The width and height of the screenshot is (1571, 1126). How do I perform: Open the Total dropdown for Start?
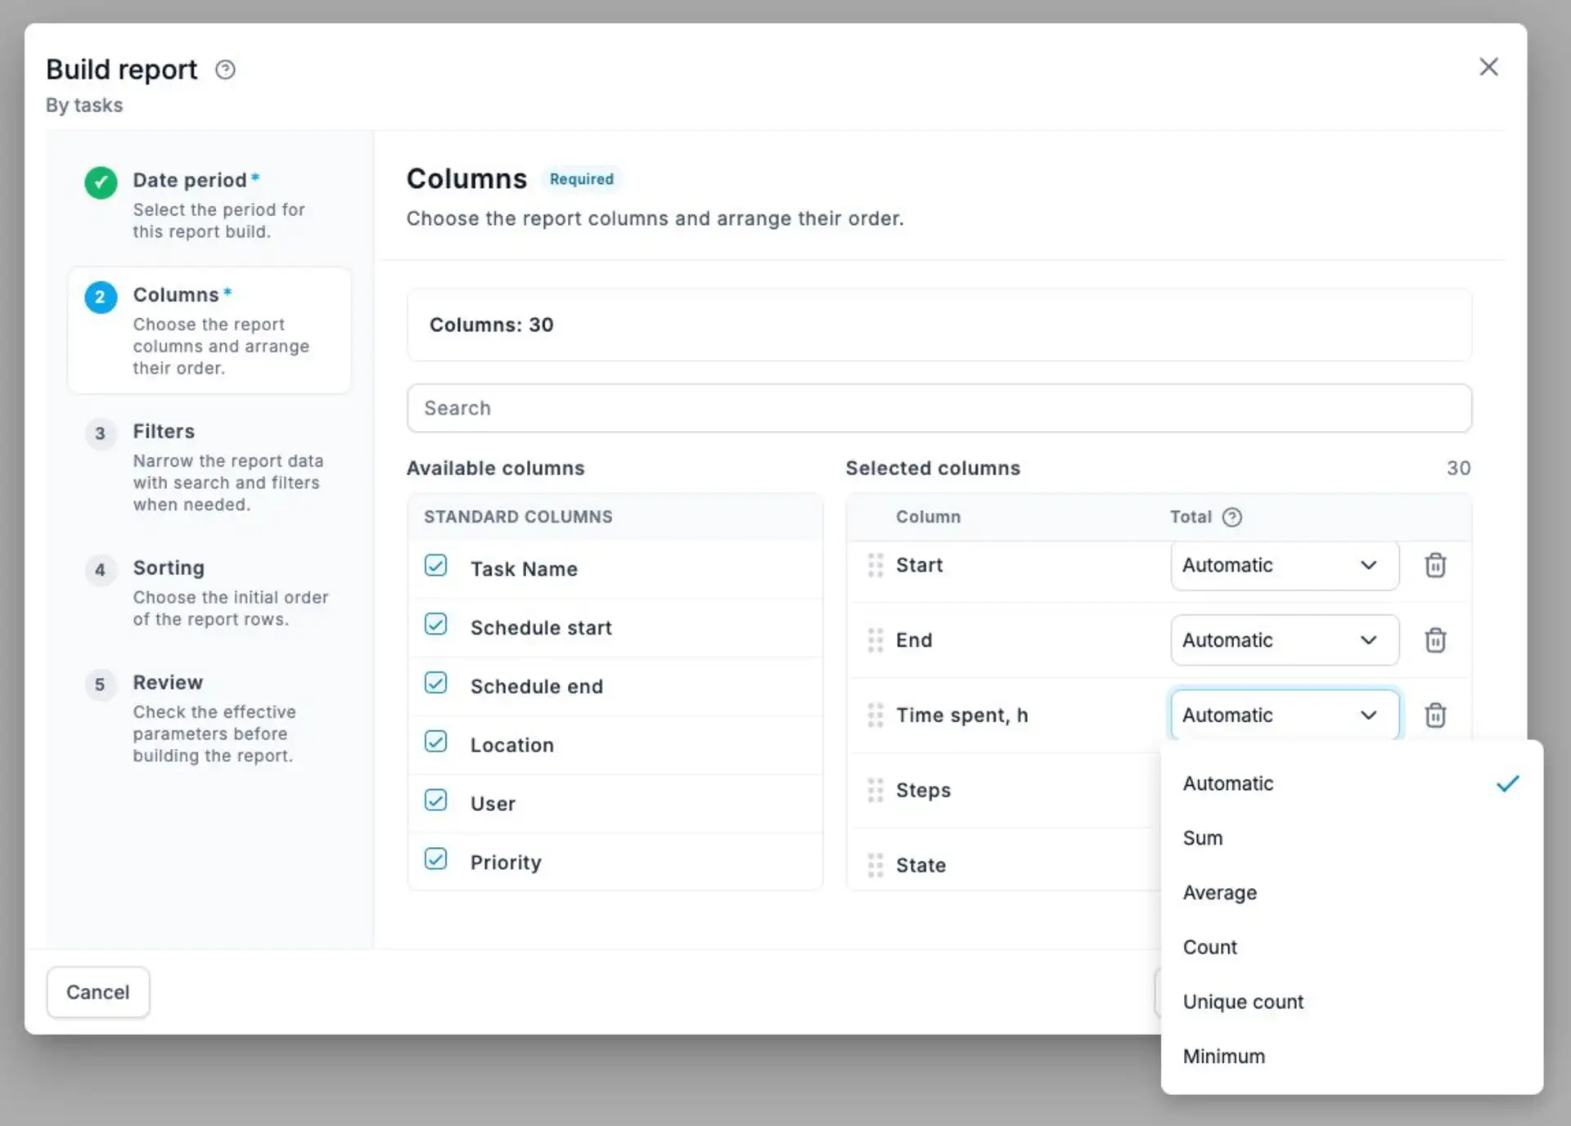(x=1284, y=565)
